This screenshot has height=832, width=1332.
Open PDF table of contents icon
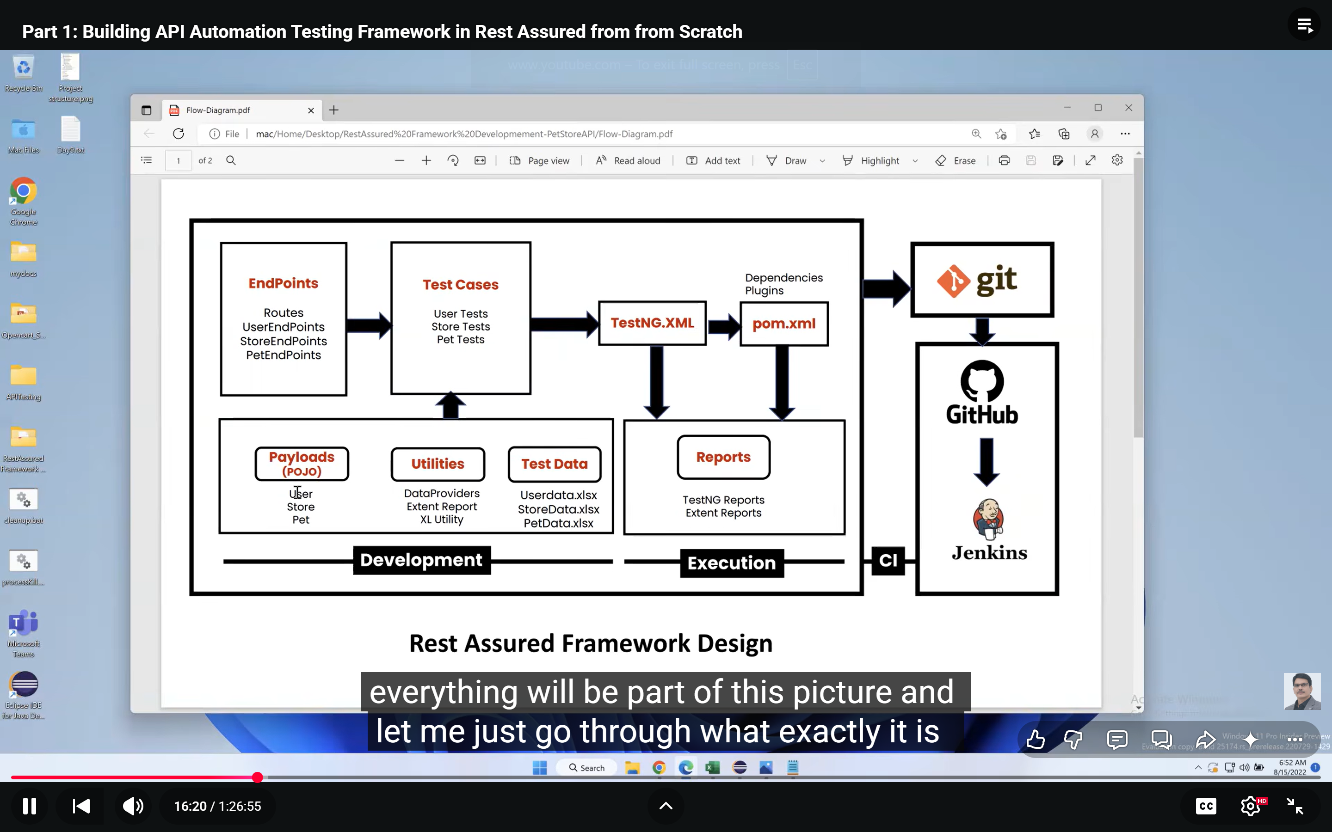coord(147,160)
